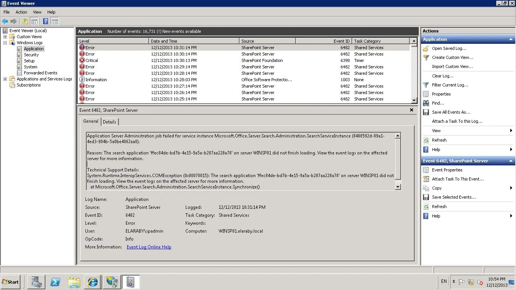The image size is (516, 290).
Task: Click the description box scroll up arrow
Action: (x=398, y=136)
